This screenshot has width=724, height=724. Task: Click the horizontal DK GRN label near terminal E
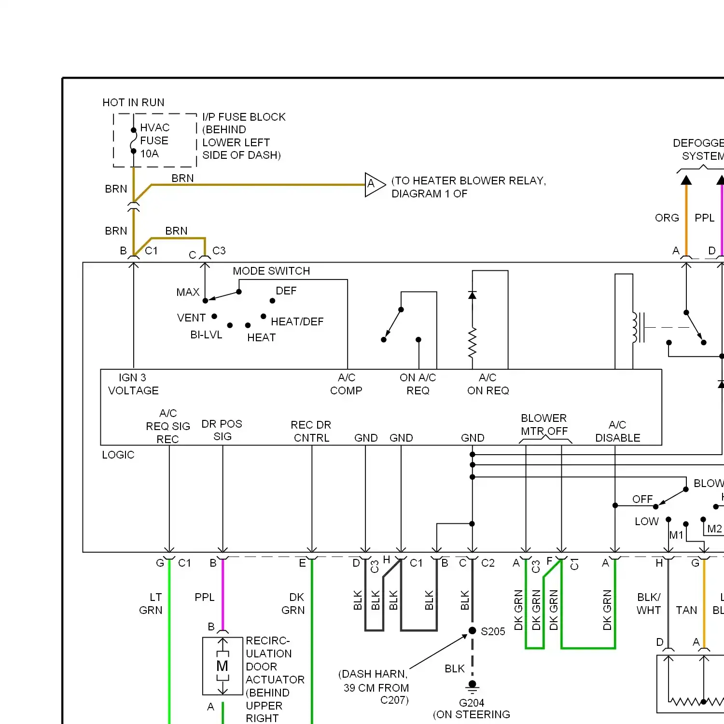click(293, 604)
